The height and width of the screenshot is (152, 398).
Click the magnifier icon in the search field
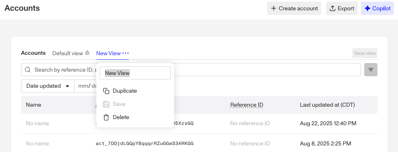coord(28,70)
